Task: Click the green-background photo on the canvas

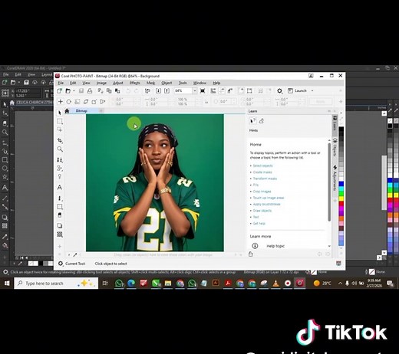Action: tap(155, 182)
